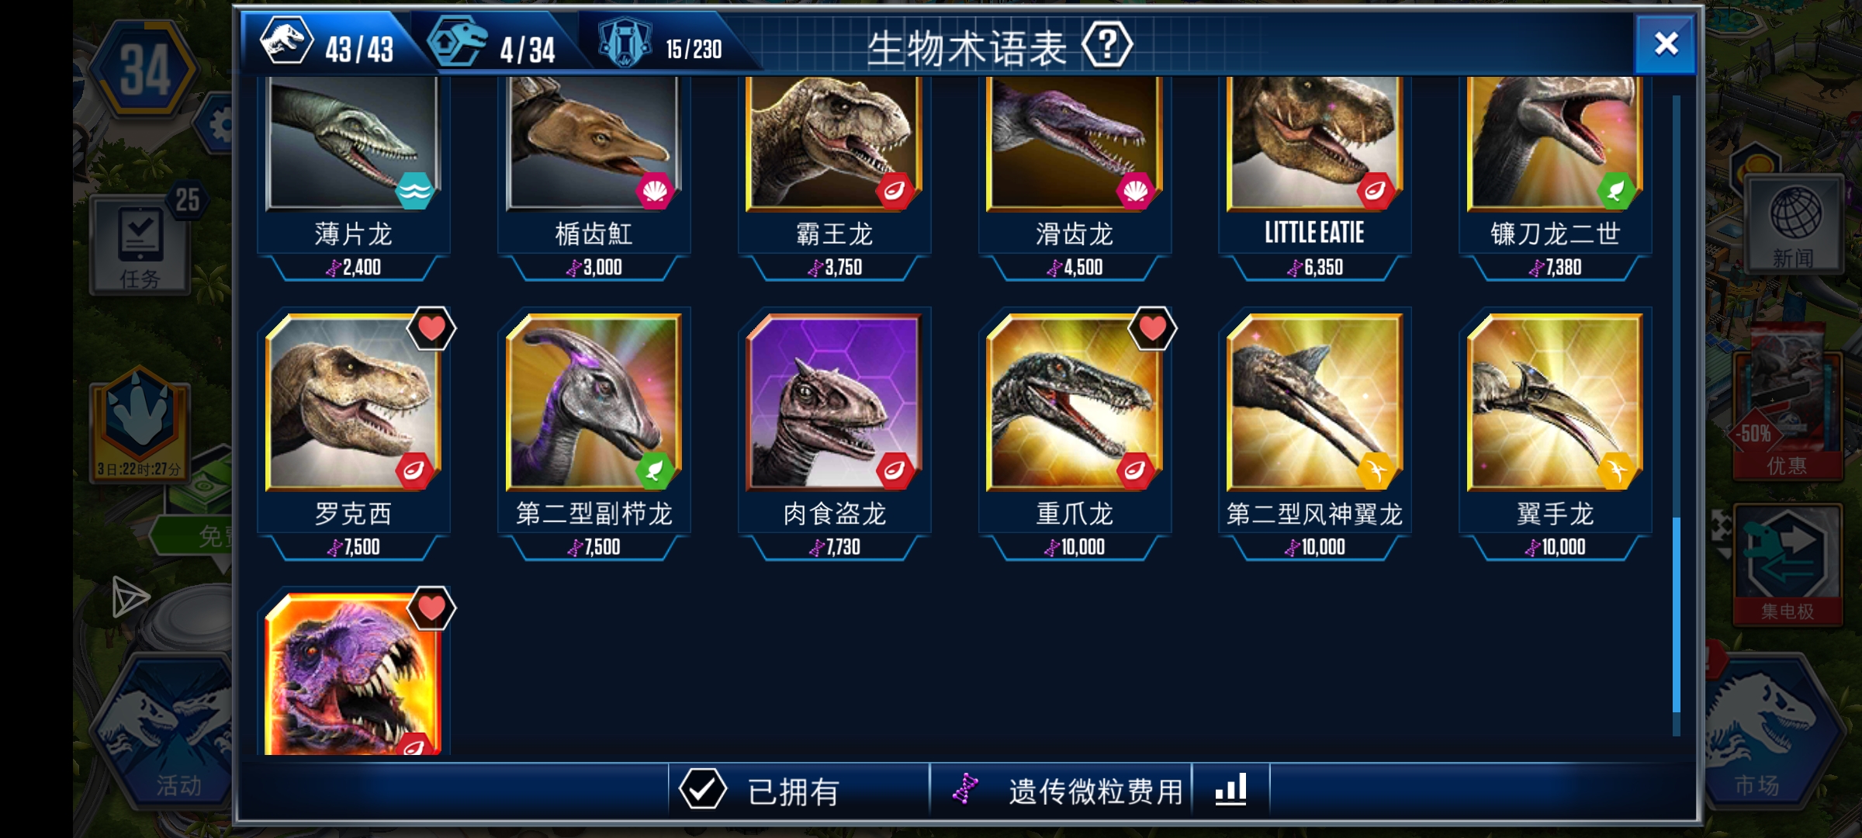Tap the level 34 hexagon badge
This screenshot has height=838, width=1862.
click(x=144, y=70)
